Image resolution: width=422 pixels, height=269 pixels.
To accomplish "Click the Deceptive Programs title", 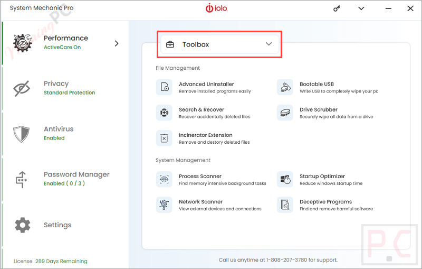I will point(326,201).
